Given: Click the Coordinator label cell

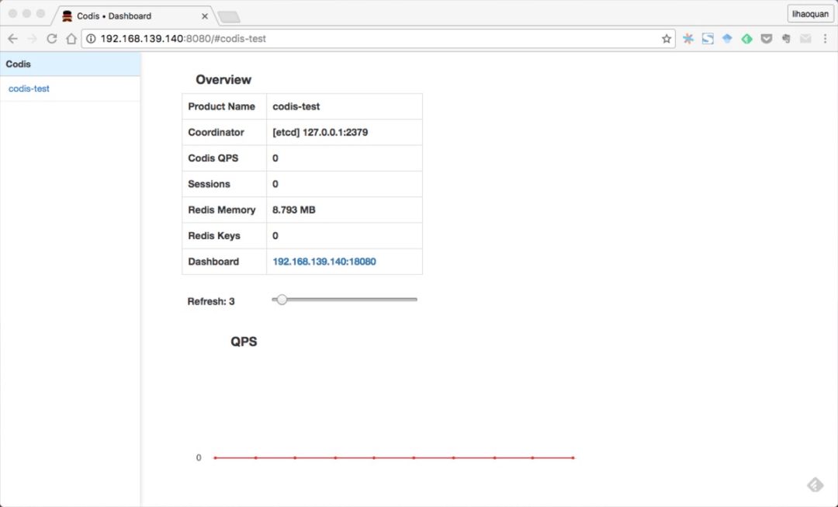Looking at the screenshot, I should point(224,132).
